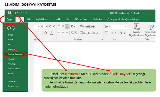Viewport: 160px width, 97px height.
Task: Open Birleştir ve Ortala dropdown arrow
Action: [x=101, y=33]
